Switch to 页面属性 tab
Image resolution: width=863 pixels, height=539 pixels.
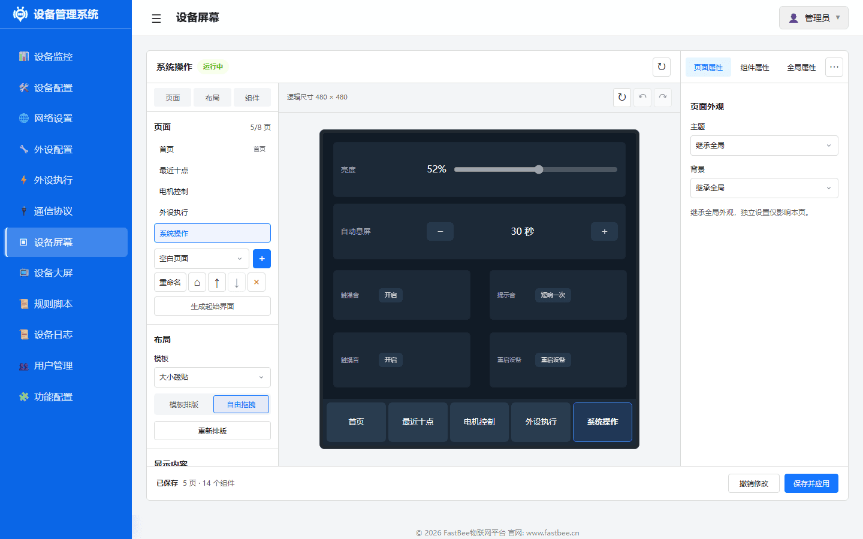pos(708,67)
